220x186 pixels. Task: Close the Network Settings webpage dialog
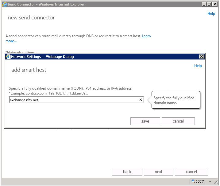click(x=201, y=57)
